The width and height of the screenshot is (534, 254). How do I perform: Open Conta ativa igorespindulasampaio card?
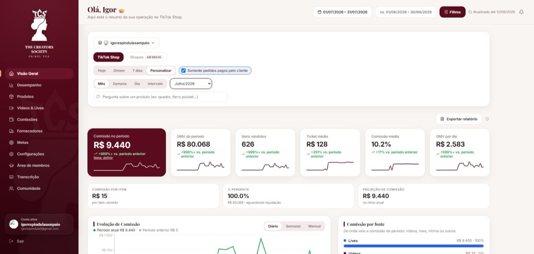tap(39, 224)
